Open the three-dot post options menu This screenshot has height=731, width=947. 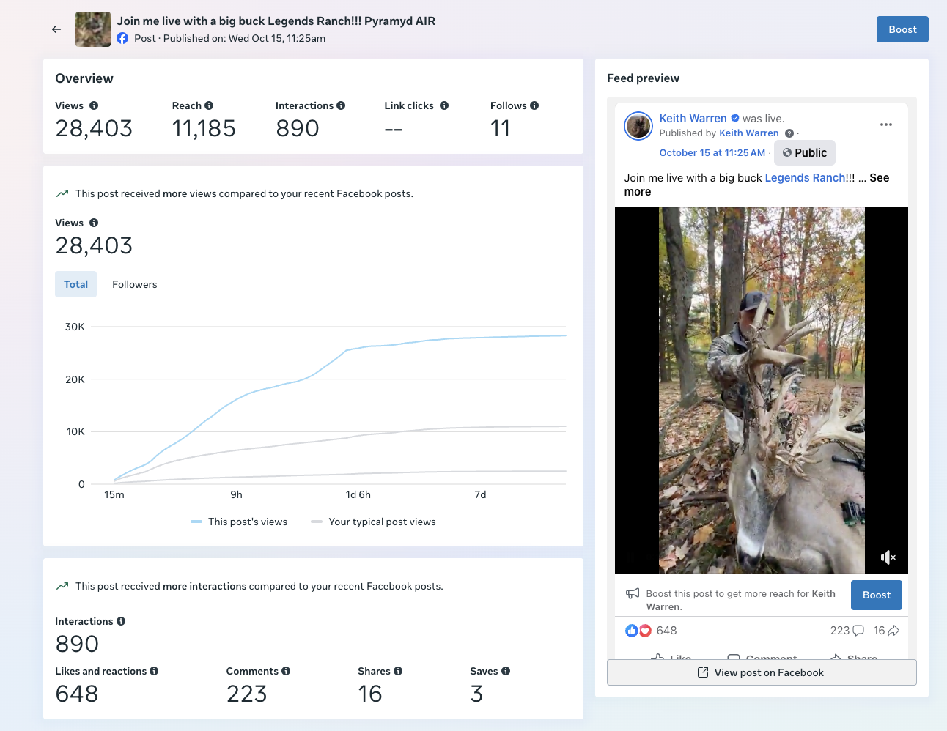click(x=886, y=125)
